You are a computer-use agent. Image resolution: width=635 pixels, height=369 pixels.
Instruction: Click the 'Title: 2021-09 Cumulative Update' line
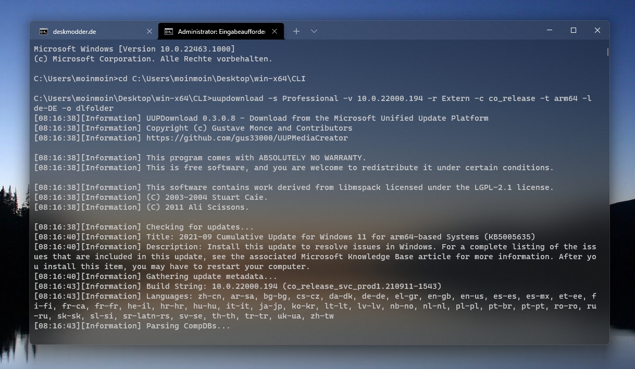[284, 237]
